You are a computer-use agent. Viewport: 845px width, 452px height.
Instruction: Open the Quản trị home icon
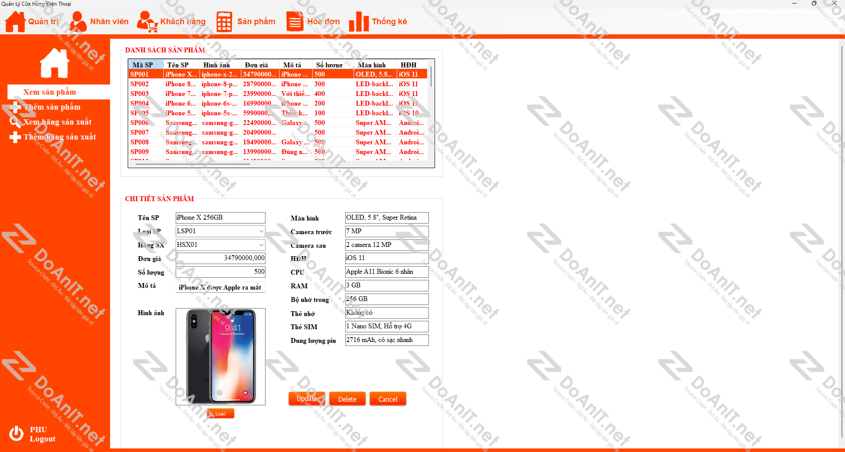tap(15, 22)
